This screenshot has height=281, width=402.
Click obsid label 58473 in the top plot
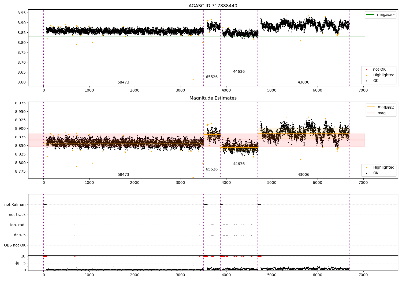pos(123,82)
